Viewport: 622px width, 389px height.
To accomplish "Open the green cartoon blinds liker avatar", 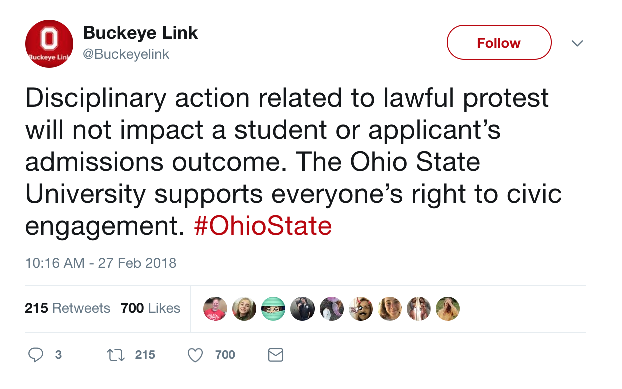I will [273, 309].
